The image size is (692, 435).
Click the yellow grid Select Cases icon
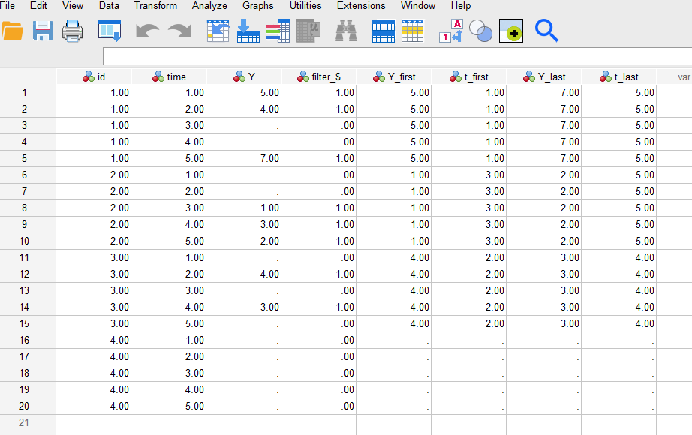pyautogui.click(x=413, y=31)
